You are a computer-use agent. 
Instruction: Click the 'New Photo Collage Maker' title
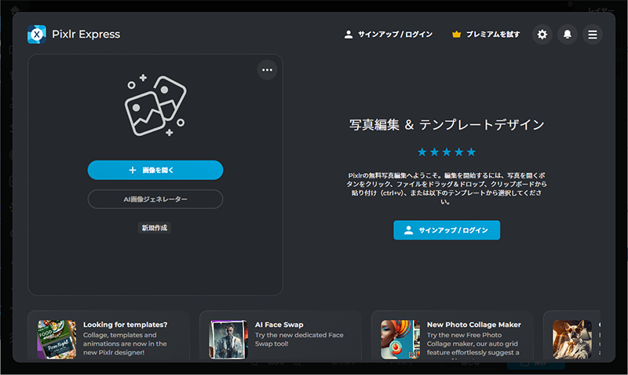(x=474, y=325)
